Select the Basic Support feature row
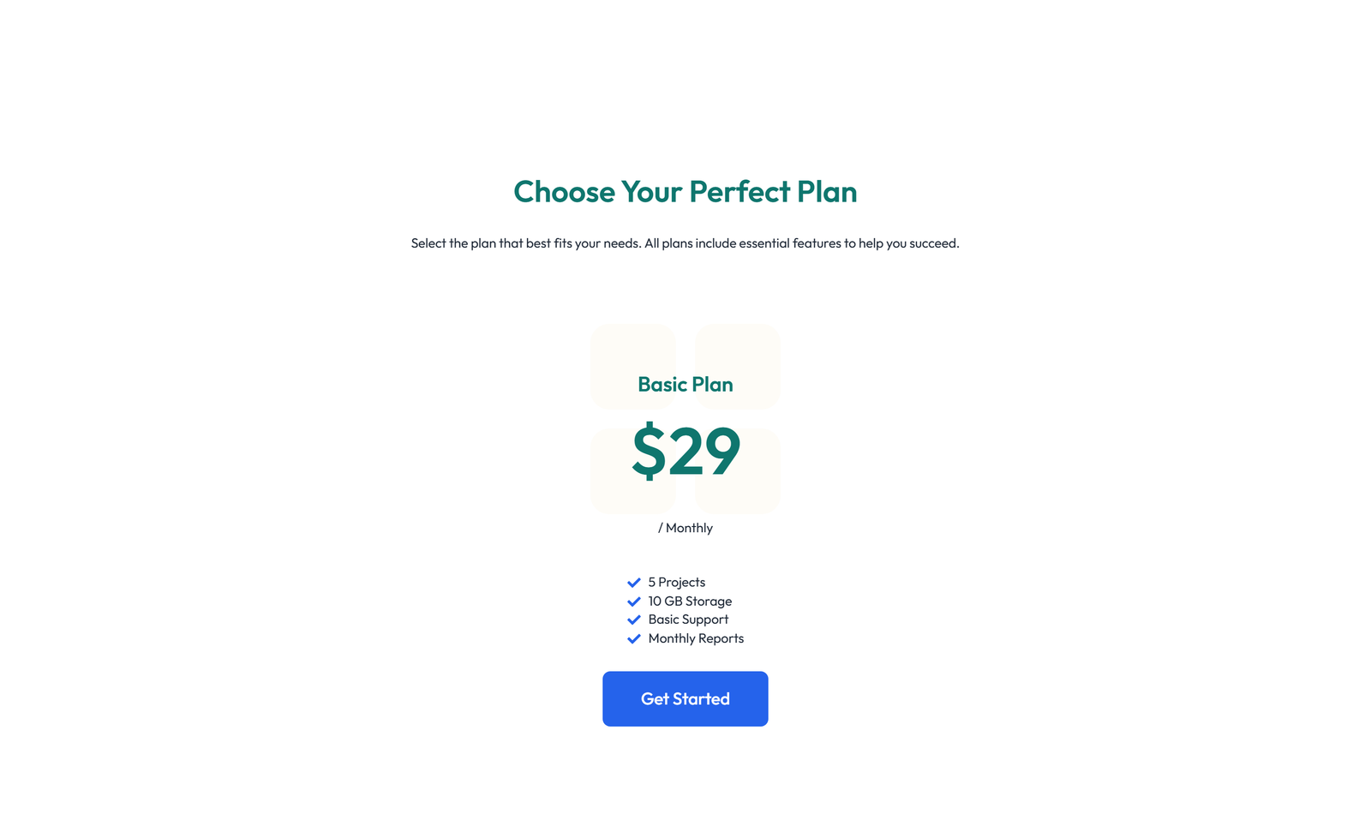The image size is (1371, 838). 687,620
